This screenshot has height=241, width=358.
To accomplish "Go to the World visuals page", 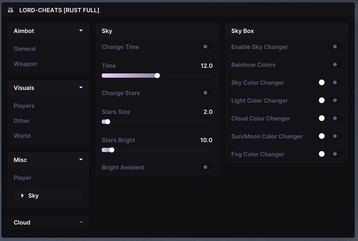I will coord(22,136).
